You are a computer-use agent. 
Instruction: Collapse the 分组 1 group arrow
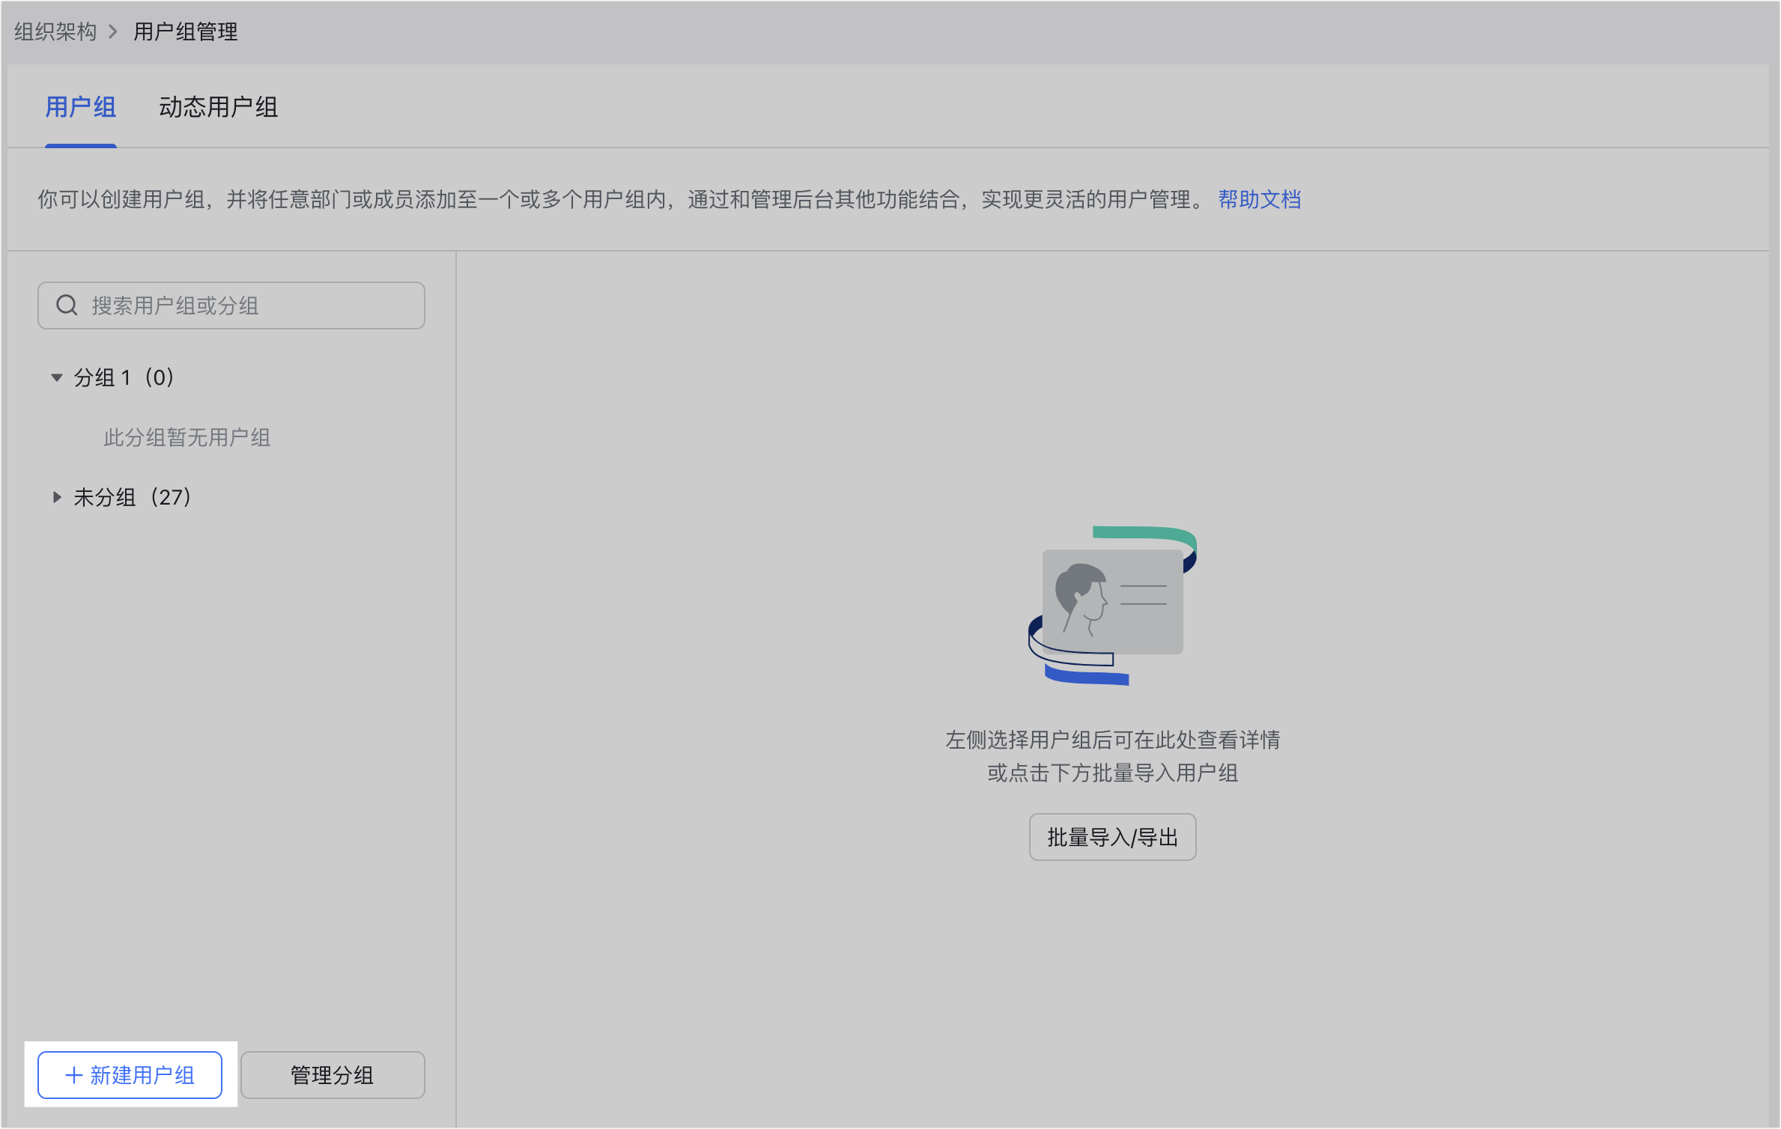tap(56, 377)
